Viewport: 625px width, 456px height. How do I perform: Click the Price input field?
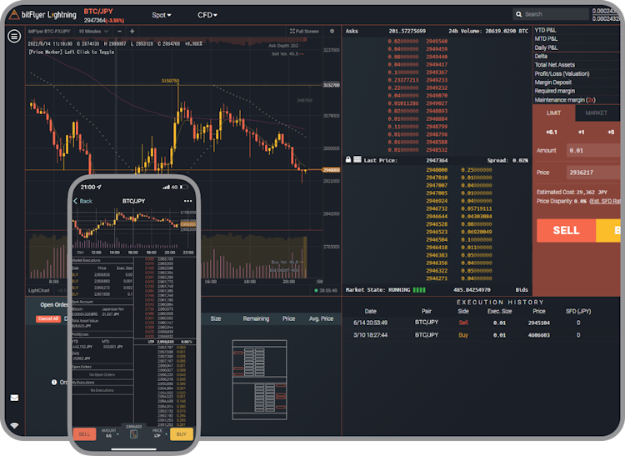[593, 173]
